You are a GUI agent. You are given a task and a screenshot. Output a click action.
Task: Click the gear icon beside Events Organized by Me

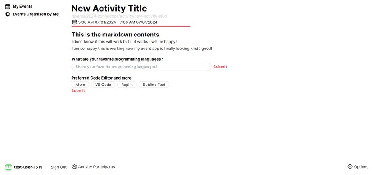point(8,14)
